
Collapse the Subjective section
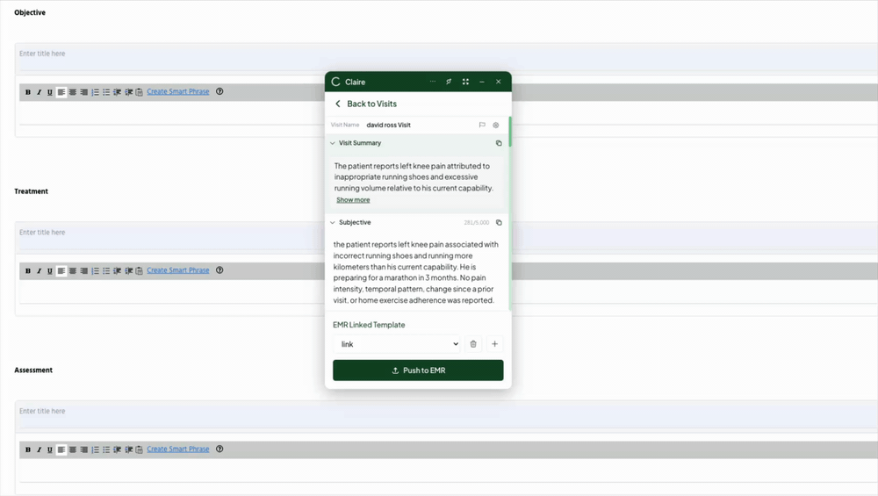click(x=333, y=223)
